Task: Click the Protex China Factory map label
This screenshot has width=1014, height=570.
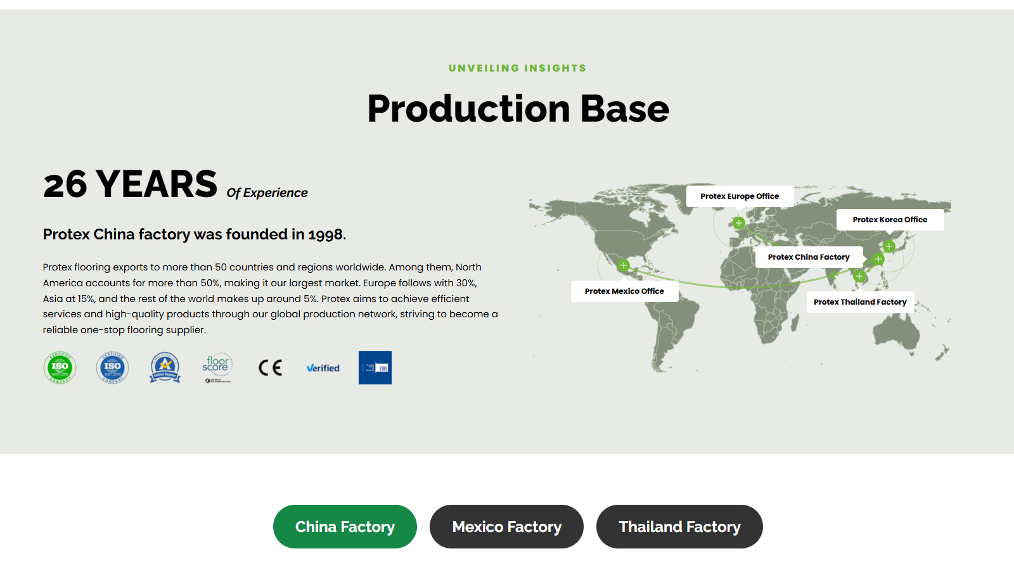Action: pyautogui.click(x=809, y=257)
